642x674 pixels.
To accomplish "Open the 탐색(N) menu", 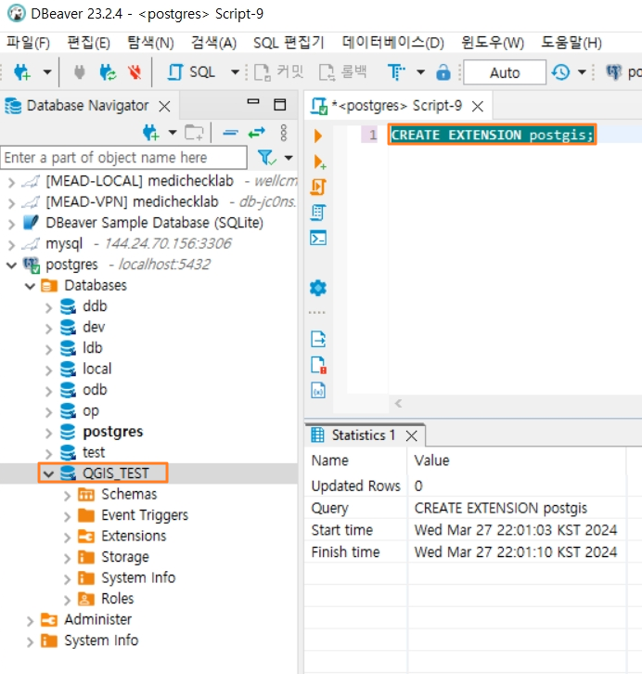I will [x=150, y=43].
